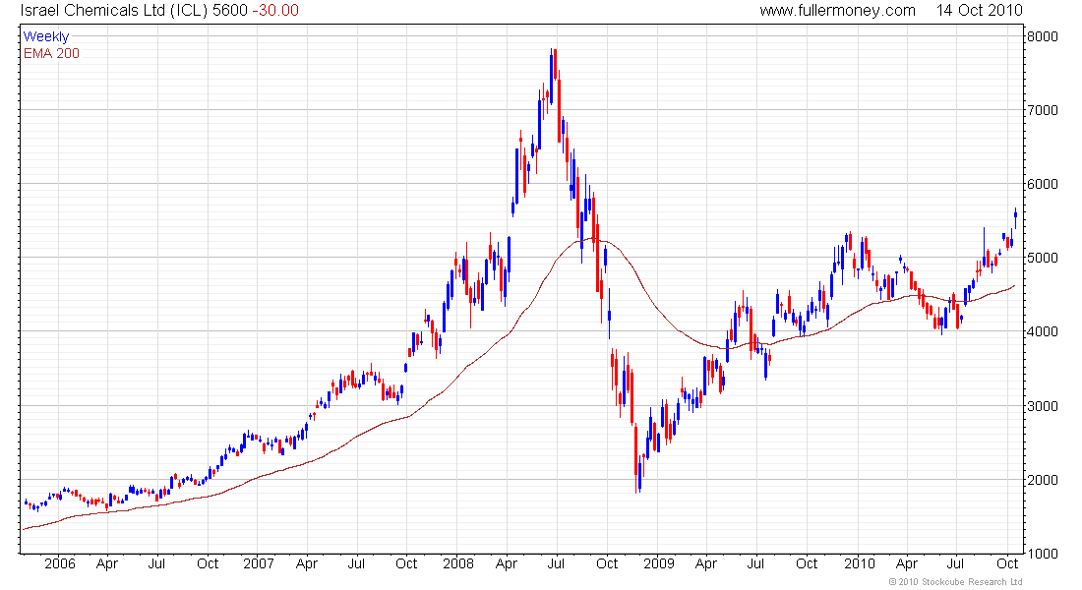
Task: Click the 'EMA 200' legend label
Action: pos(52,53)
